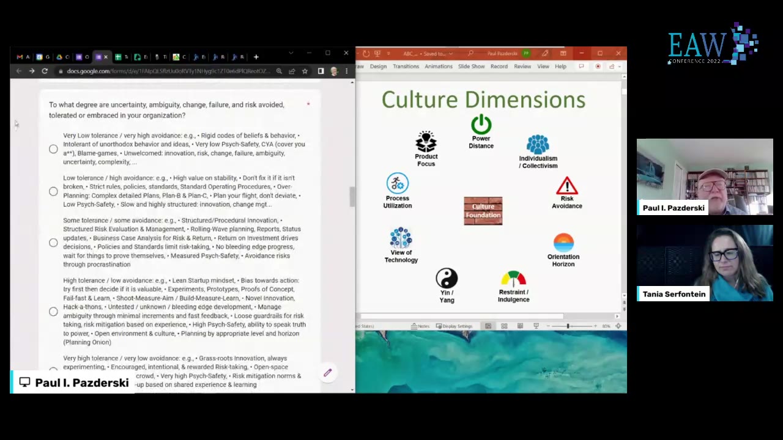
Task: Click the pencil edit icon on the form
Action: tap(327, 373)
